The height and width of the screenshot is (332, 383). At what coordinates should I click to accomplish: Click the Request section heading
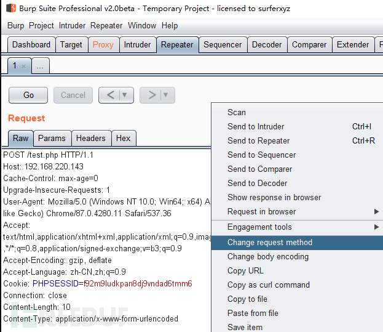coord(26,118)
